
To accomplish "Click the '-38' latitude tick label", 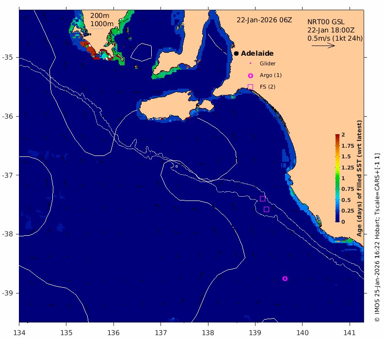I will [x=7, y=234].
